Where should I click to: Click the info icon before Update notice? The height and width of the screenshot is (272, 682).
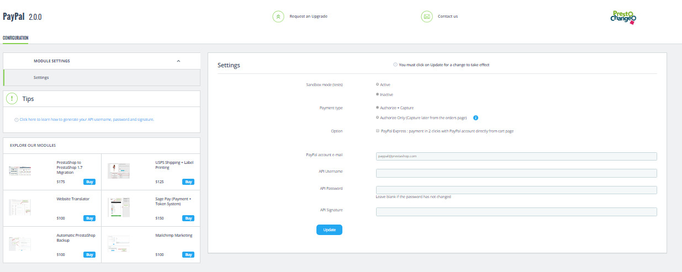(x=395, y=65)
